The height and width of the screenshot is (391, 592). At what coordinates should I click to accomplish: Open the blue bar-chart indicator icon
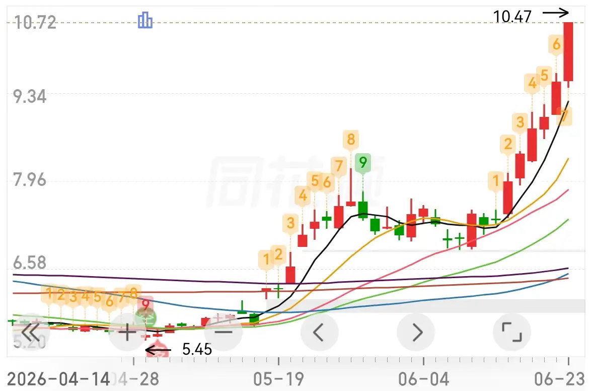click(x=145, y=20)
